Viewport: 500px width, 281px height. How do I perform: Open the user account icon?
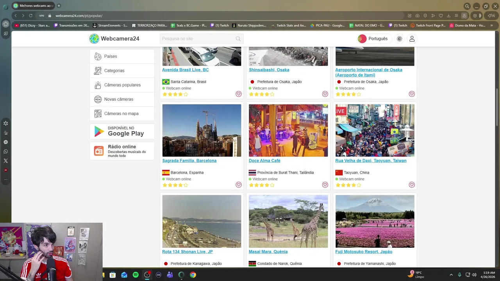point(412,39)
